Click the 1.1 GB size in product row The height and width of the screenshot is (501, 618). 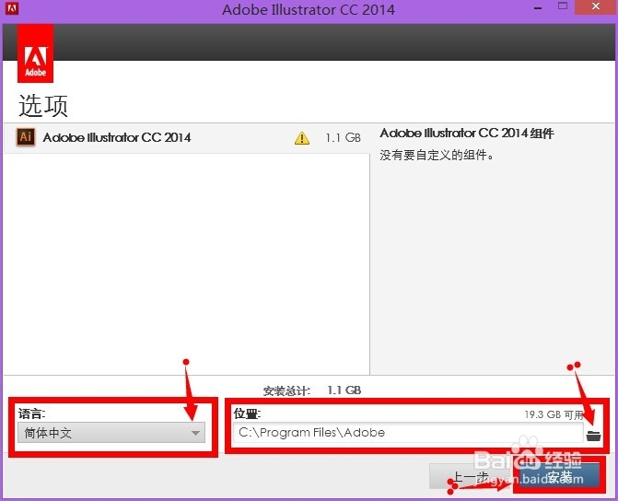(343, 138)
